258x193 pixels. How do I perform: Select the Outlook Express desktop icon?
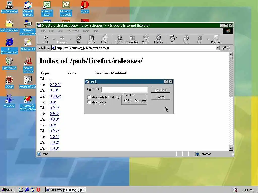28,9
